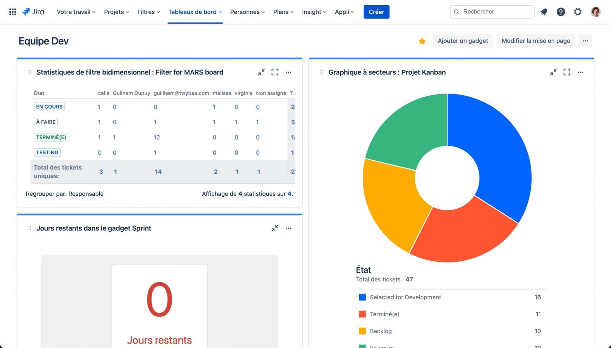
Task: Open the app switcher grid icon
Action: coord(13,12)
